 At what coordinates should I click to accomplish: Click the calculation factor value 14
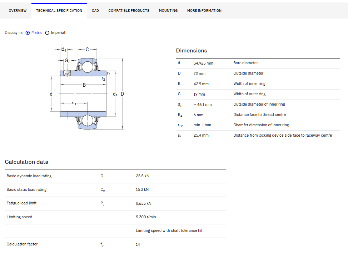point(138,244)
